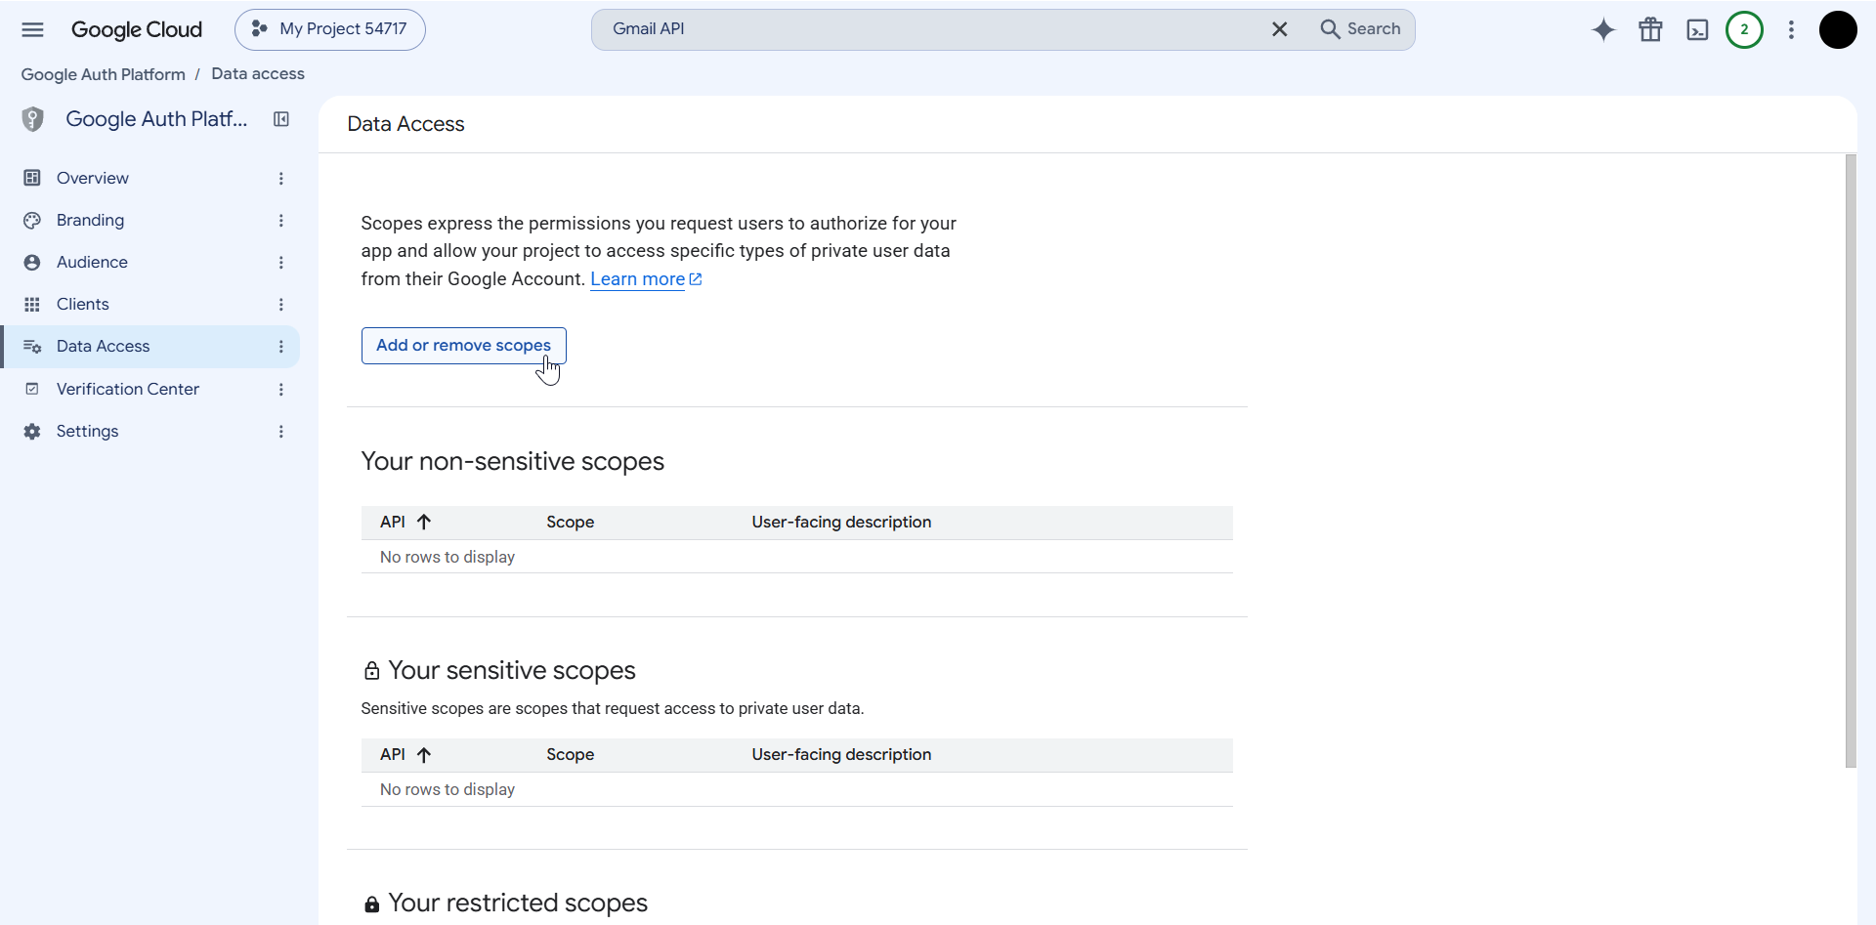The height and width of the screenshot is (925, 1876).
Task: Click the Your non-sensitive scopes heading
Action: 512,461
